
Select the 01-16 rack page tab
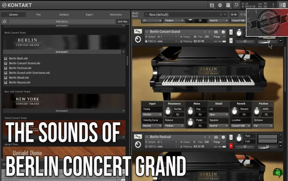(x=233, y=14)
